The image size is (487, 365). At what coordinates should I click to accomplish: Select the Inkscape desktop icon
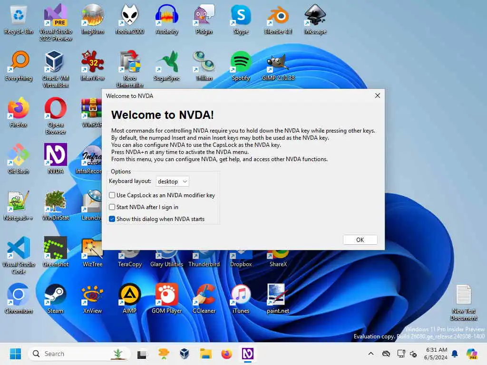click(315, 20)
